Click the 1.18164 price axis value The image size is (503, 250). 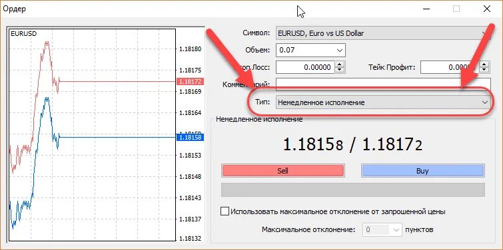coord(191,112)
